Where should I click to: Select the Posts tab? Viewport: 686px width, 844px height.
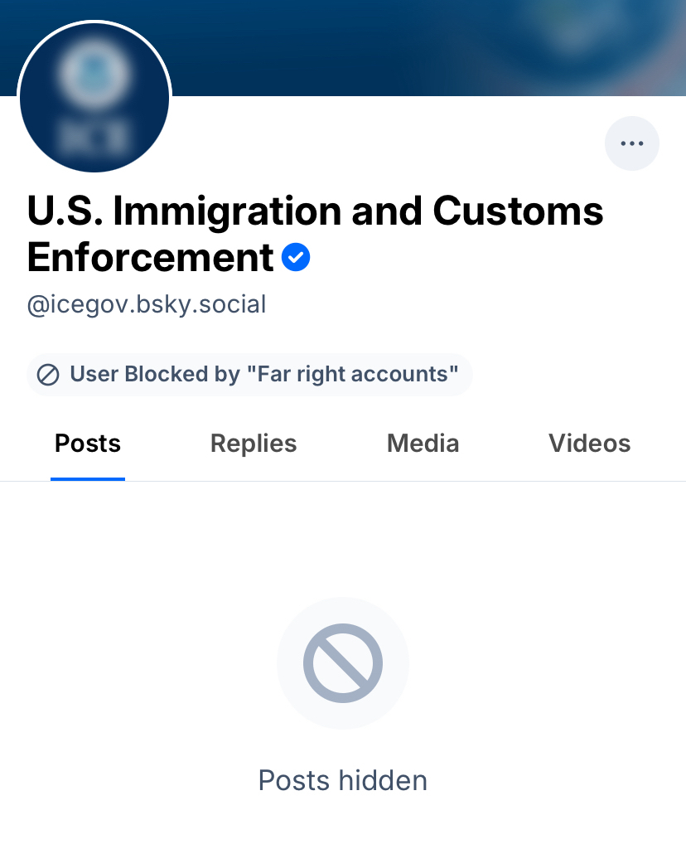(x=88, y=444)
